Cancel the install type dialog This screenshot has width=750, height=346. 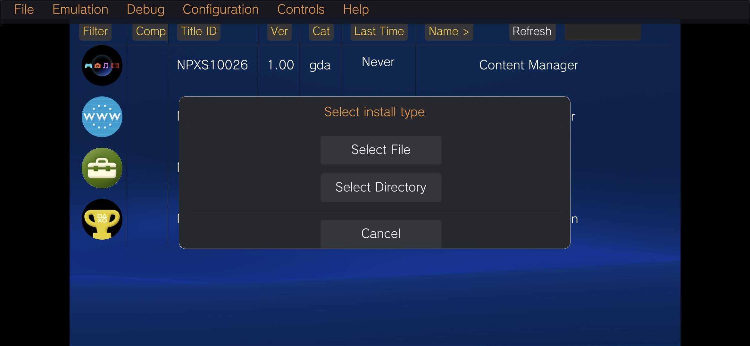click(x=381, y=234)
